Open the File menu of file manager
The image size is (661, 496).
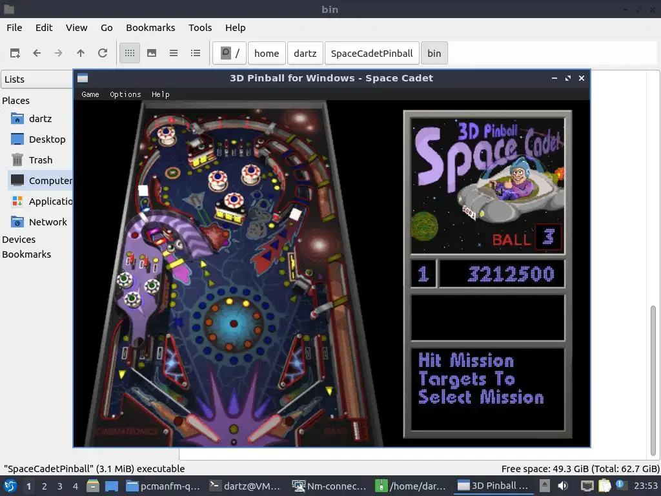pyautogui.click(x=14, y=28)
